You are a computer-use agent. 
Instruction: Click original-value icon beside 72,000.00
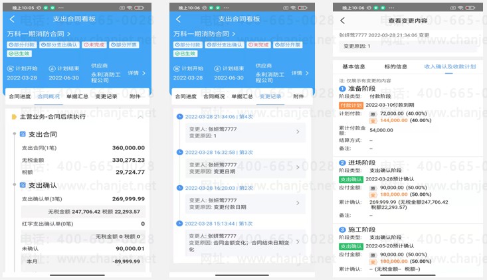pos(373,114)
